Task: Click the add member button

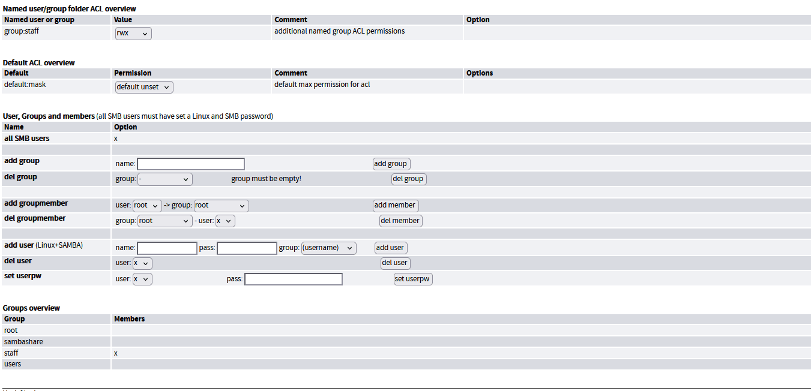Action: coord(395,206)
